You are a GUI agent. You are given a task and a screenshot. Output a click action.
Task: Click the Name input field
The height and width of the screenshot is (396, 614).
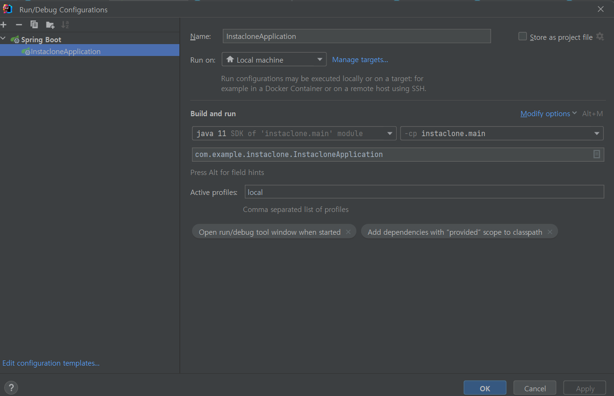(x=357, y=36)
